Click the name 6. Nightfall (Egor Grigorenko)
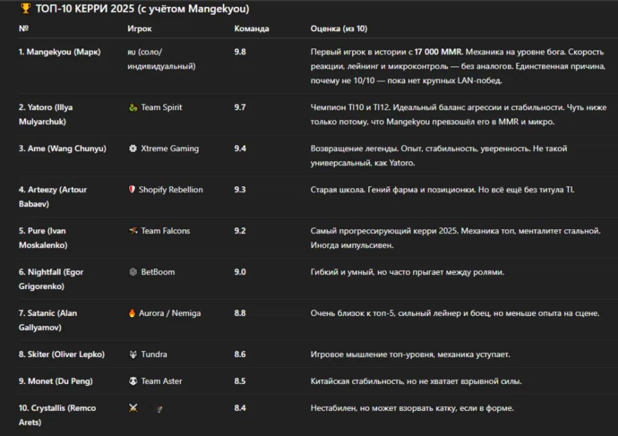 (51, 279)
